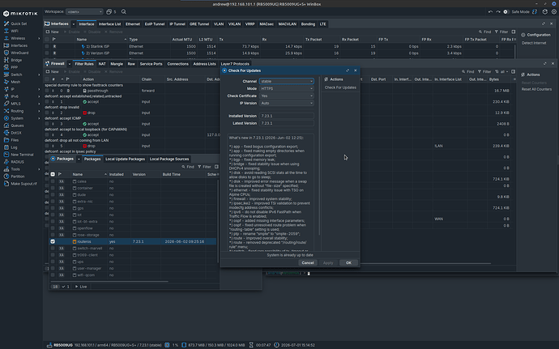Check the Starlink ISP interface row checkbox
Image resolution: width=559 pixels, height=349 pixels.
47,46
